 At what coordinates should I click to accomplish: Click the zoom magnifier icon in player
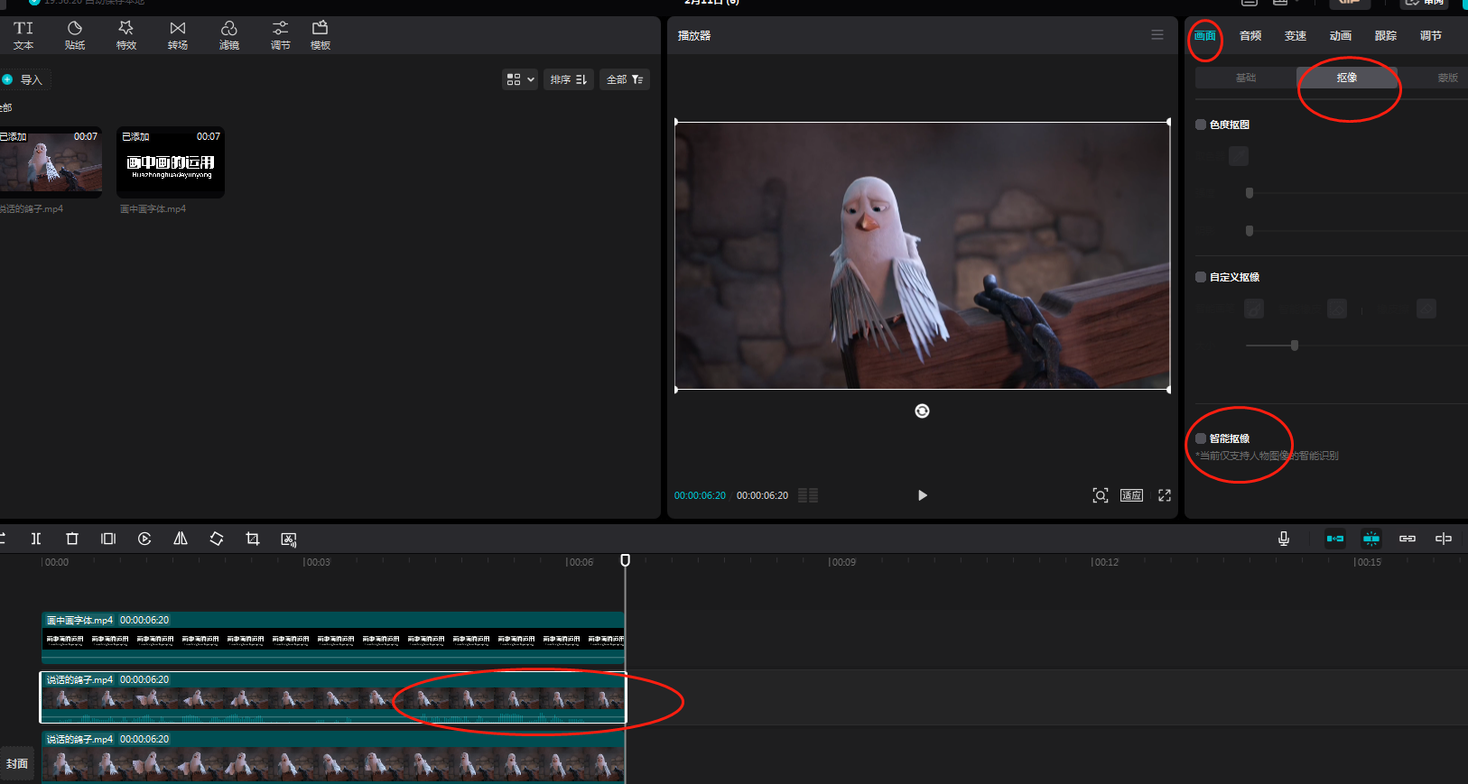click(x=1101, y=495)
